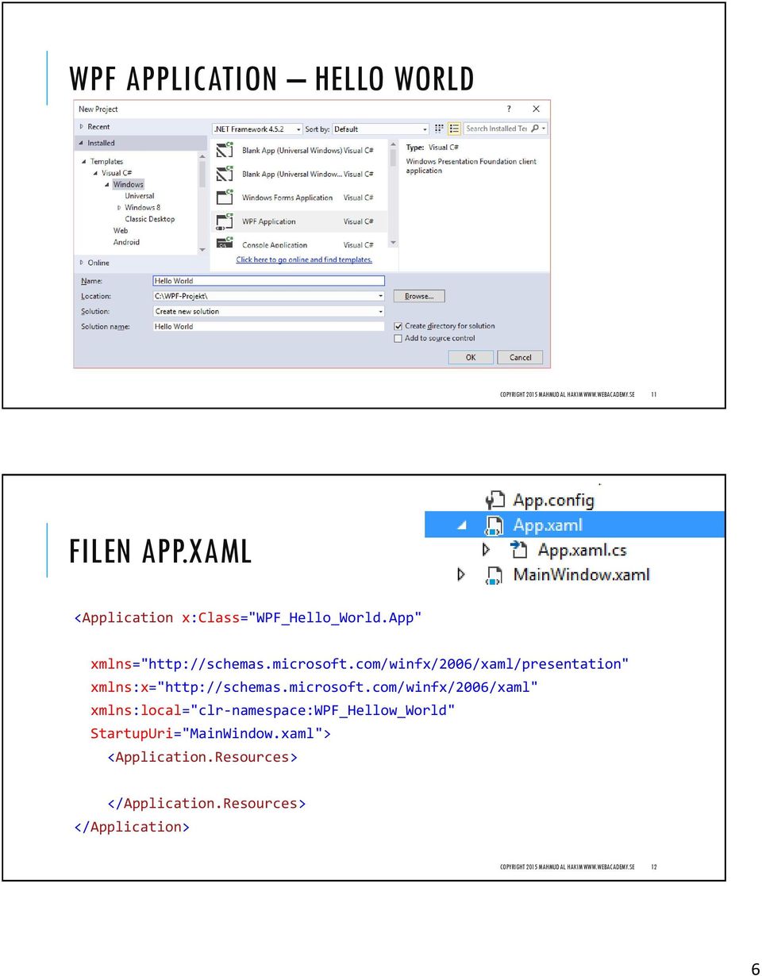Close the New Project dialog
This screenshot has width=762, height=976.
pos(536,109)
